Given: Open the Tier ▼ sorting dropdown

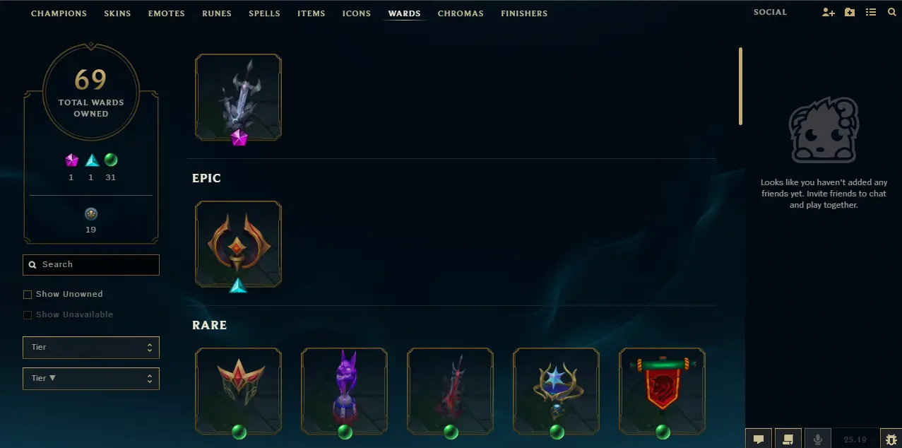Looking at the screenshot, I should coord(91,379).
